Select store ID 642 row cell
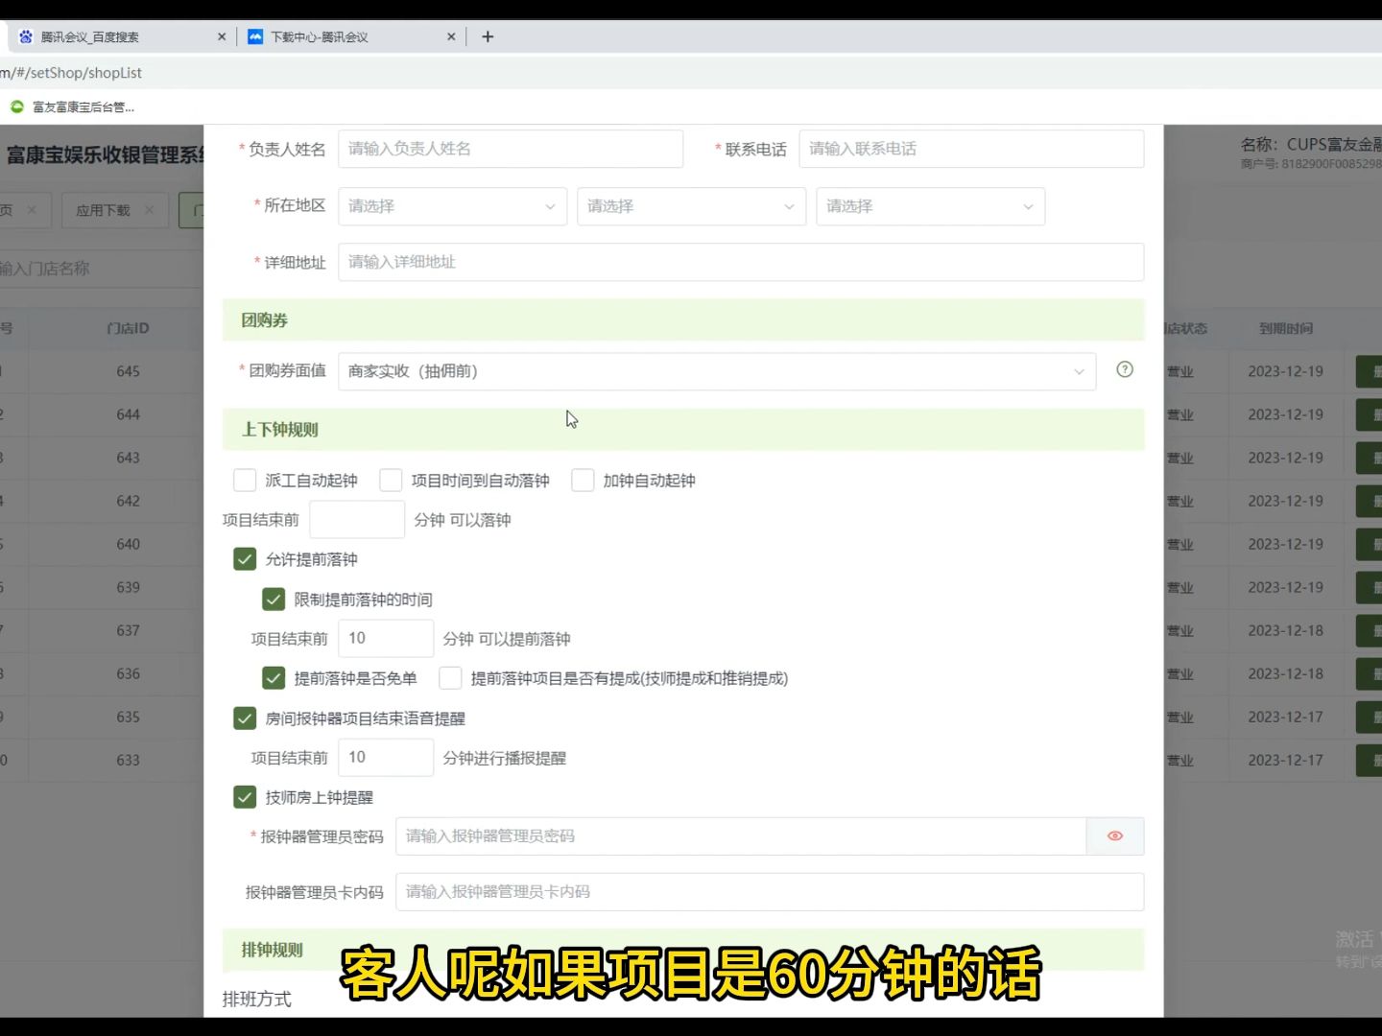1382x1036 pixels. [128, 501]
